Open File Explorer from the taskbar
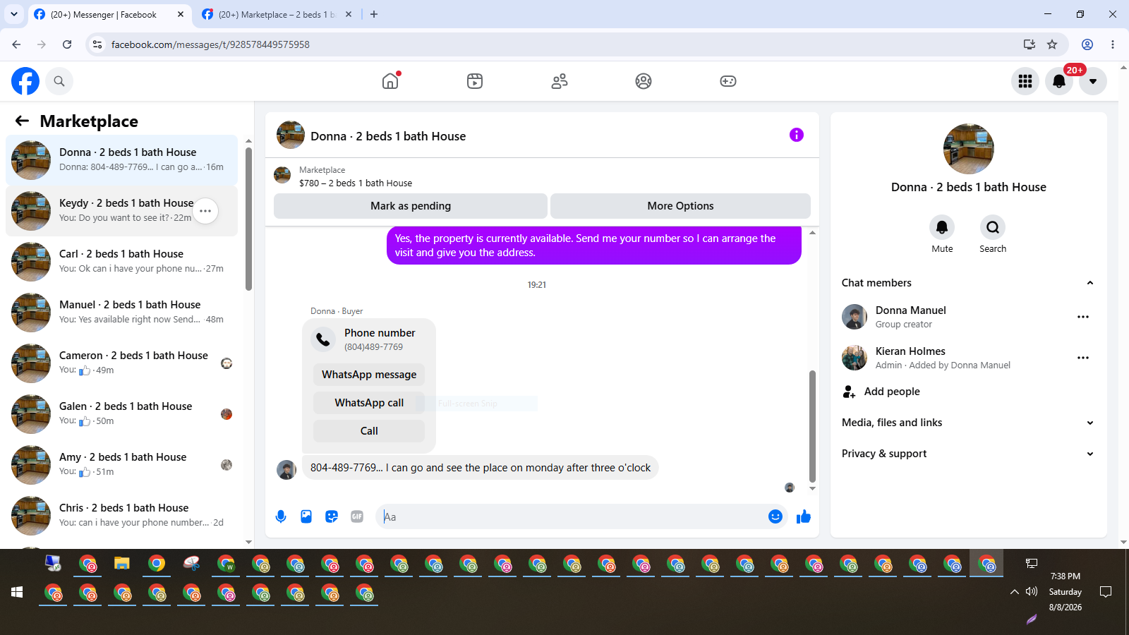The height and width of the screenshot is (635, 1129). click(122, 563)
